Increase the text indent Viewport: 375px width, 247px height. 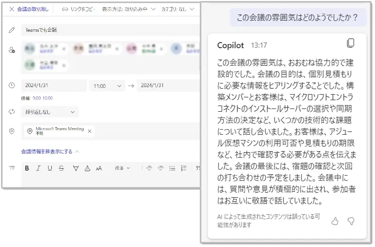[x=161, y=168]
